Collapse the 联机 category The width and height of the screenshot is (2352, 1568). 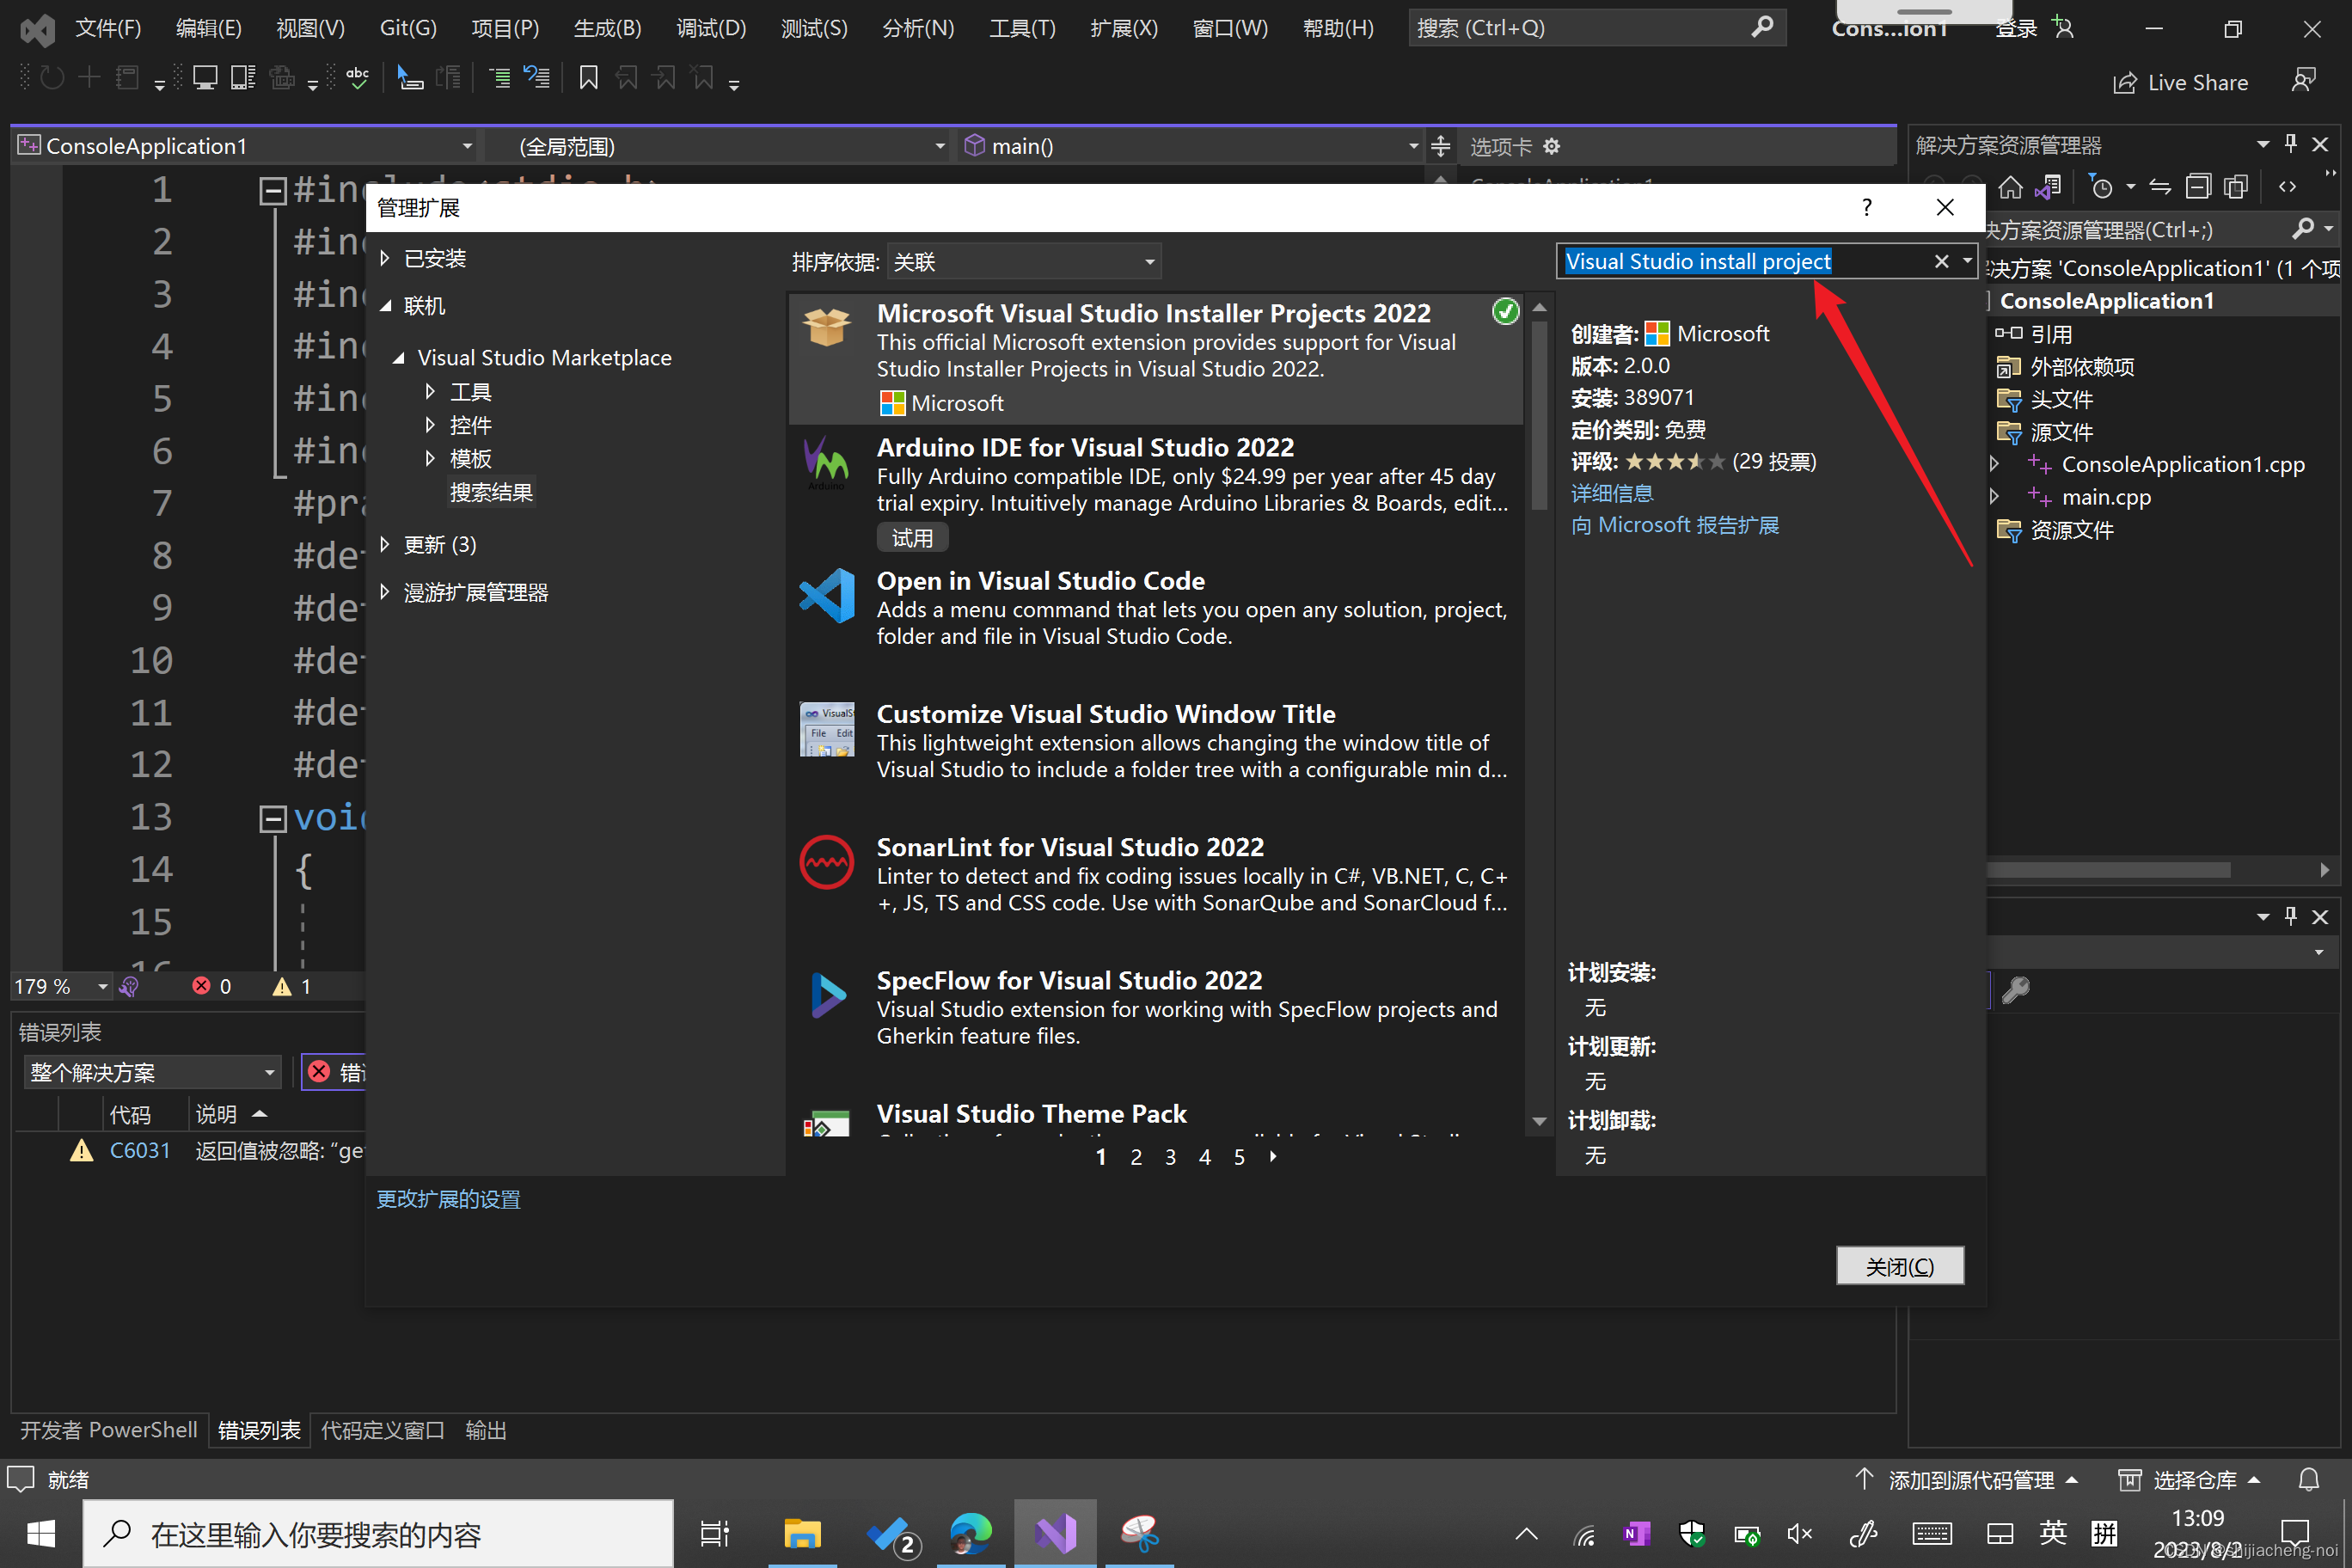(385, 306)
